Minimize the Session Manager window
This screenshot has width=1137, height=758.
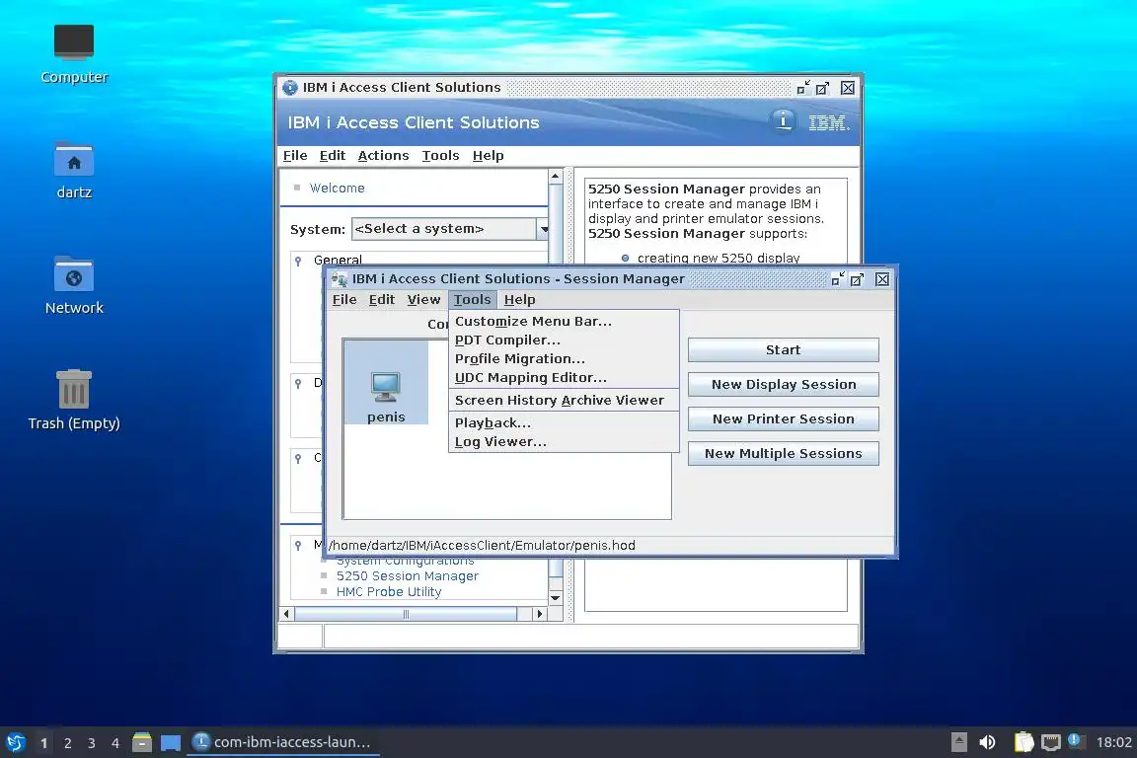click(x=838, y=279)
